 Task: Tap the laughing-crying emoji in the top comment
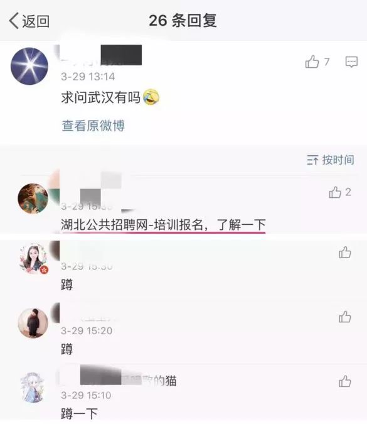click(151, 97)
